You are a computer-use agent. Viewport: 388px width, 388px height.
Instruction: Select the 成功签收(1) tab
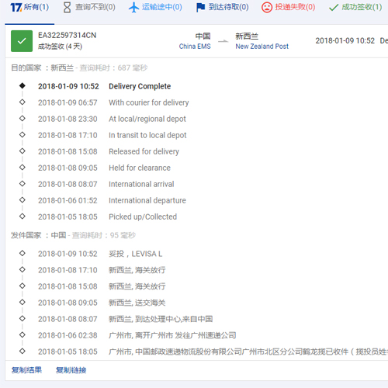pyautogui.click(x=355, y=7)
